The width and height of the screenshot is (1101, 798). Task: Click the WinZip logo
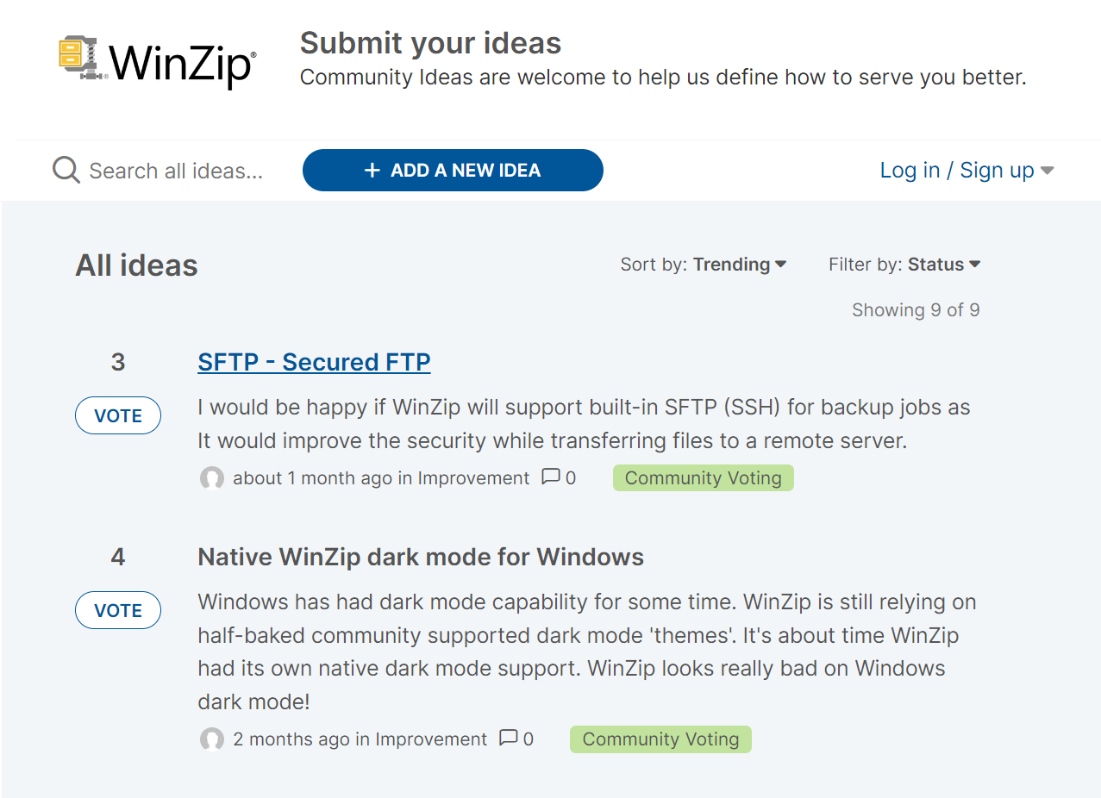pyautogui.click(x=155, y=60)
